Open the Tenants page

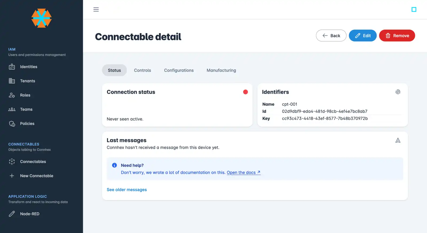tap(27, 81)
